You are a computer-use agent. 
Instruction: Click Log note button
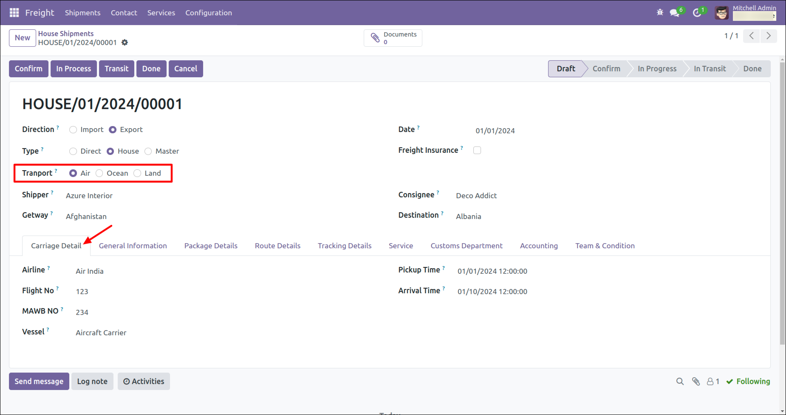92,381
